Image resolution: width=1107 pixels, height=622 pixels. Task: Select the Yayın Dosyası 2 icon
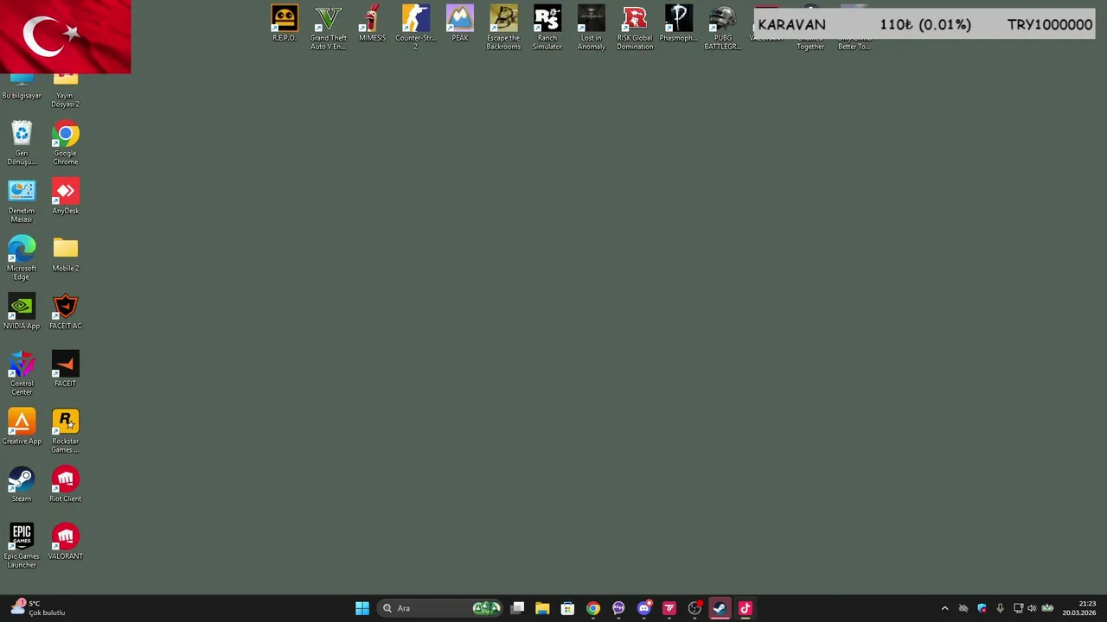[65, 91]
